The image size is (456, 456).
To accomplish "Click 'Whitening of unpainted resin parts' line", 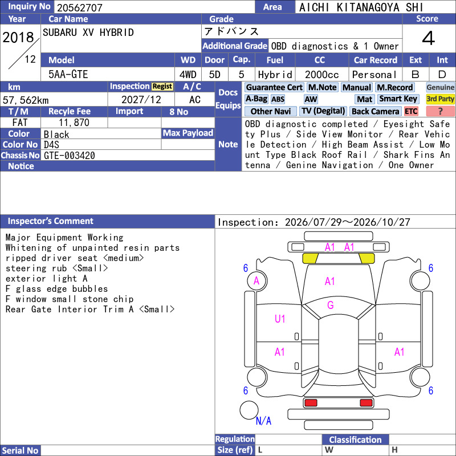I will coord(92,248).
